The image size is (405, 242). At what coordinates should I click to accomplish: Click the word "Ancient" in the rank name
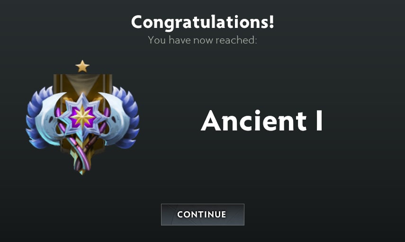coord(253,121)
